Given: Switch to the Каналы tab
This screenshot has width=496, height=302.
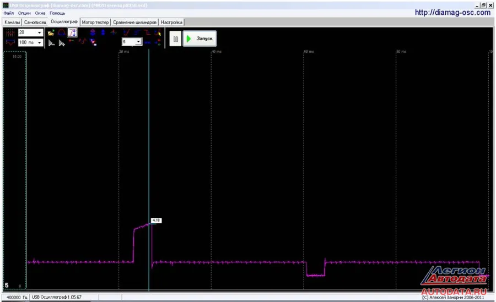Looking at the screenshot, I should coord(12,23).
